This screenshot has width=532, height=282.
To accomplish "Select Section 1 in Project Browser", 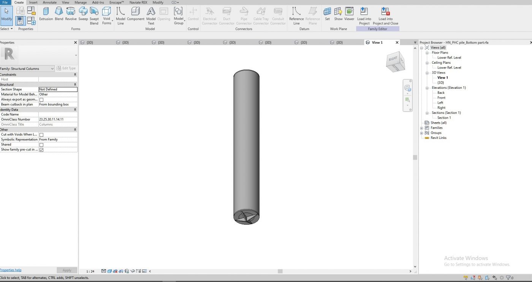I will [x=444, y=118].
